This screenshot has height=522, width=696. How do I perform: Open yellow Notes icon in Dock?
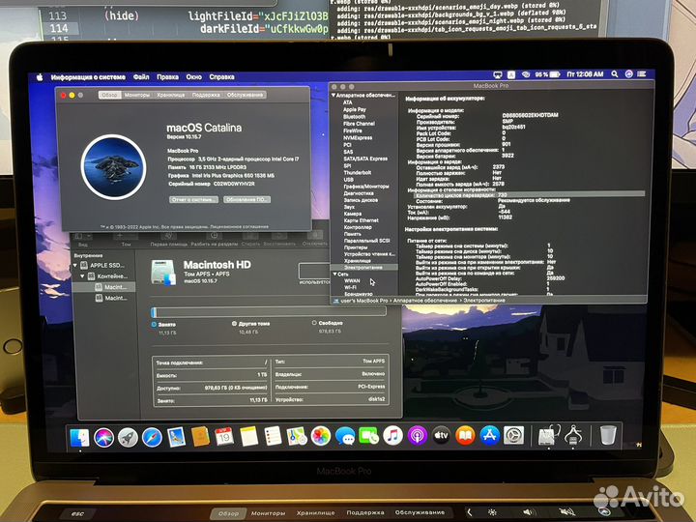[x=248, y=436]
